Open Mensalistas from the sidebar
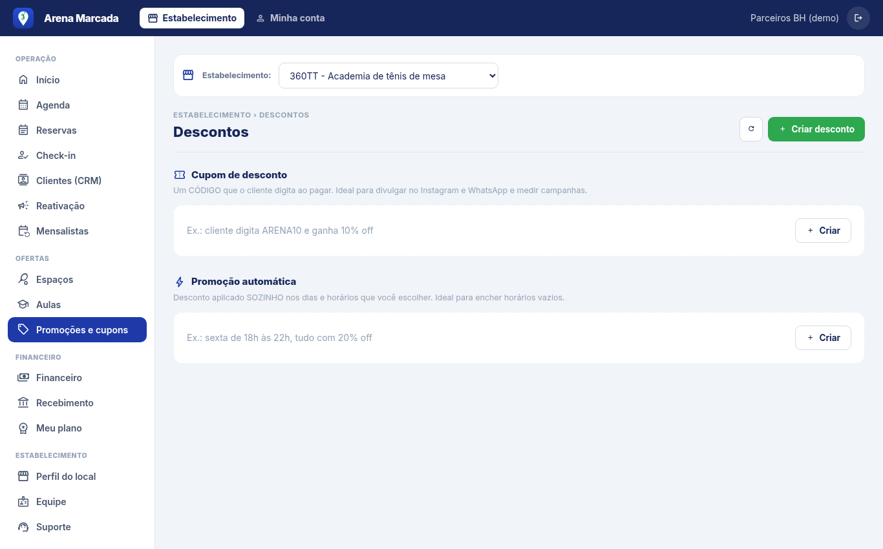The width and height of the screenshot is (883, 549). (x=77, y=231)
